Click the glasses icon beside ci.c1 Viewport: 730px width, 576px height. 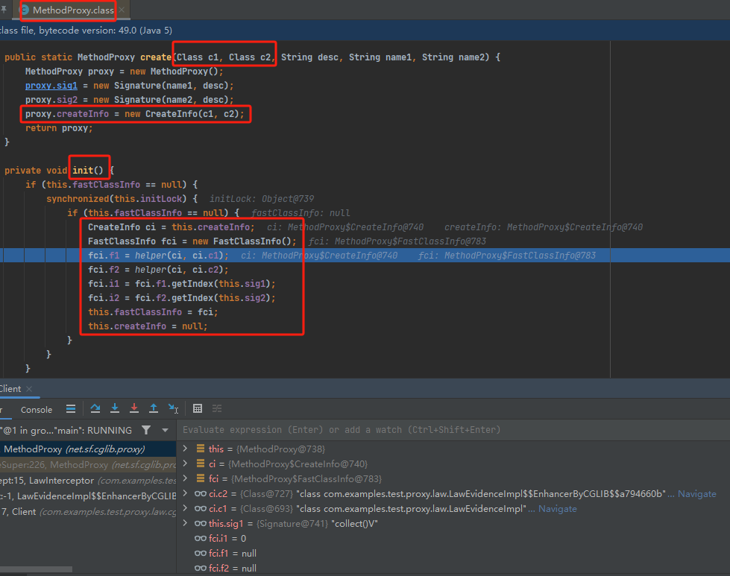click(201, 509)
